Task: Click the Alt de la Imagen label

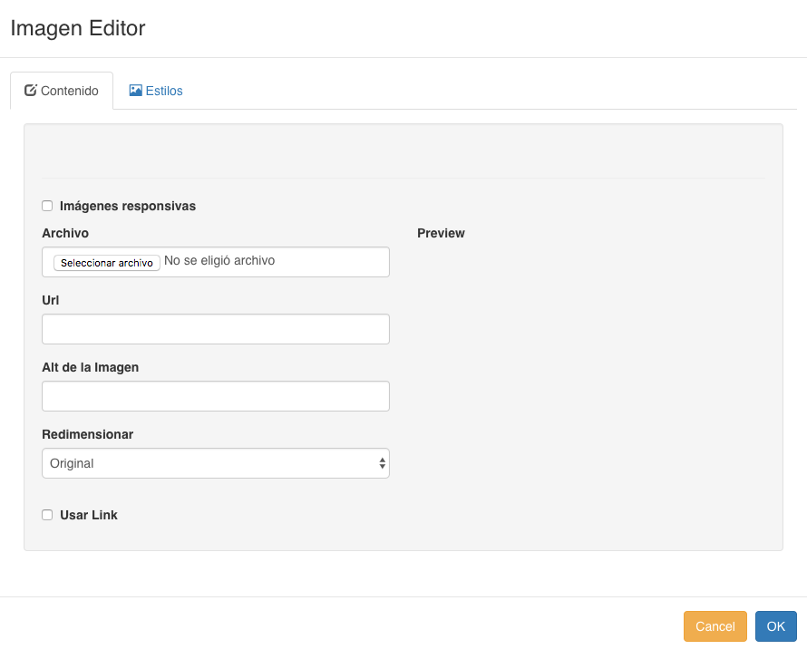Action: point(91,367)
